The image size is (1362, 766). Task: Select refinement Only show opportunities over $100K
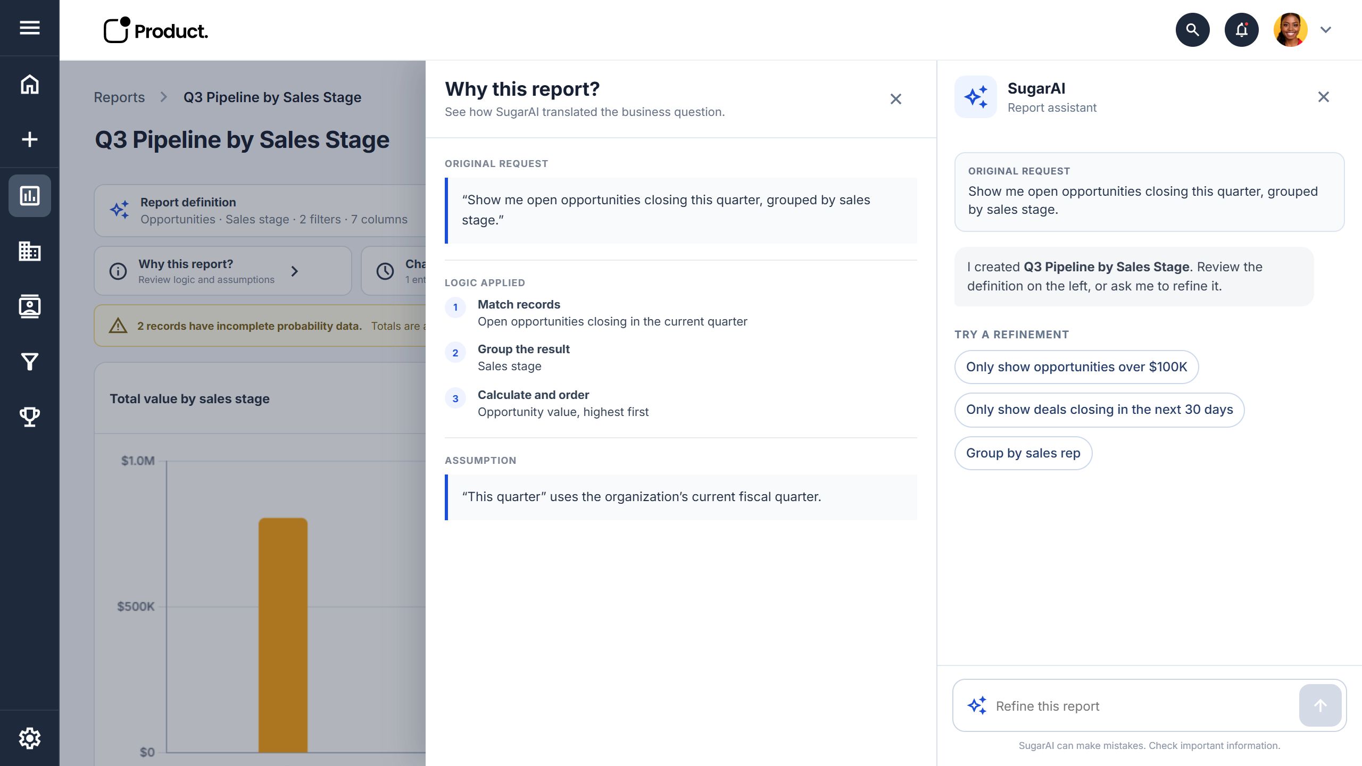point(1076,367)
